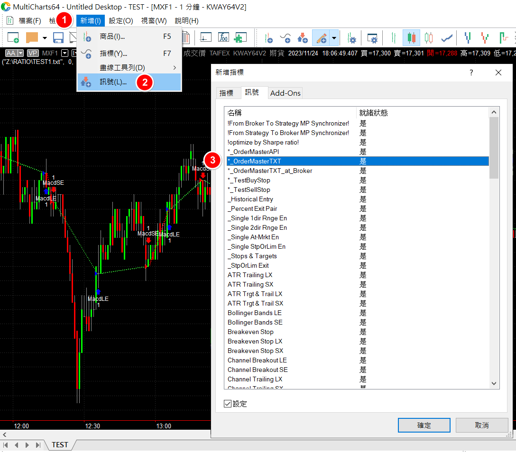Select the !optimize by Sharpe ratio! signal
The image size is (516, 452).
click(x=358, y=142)
